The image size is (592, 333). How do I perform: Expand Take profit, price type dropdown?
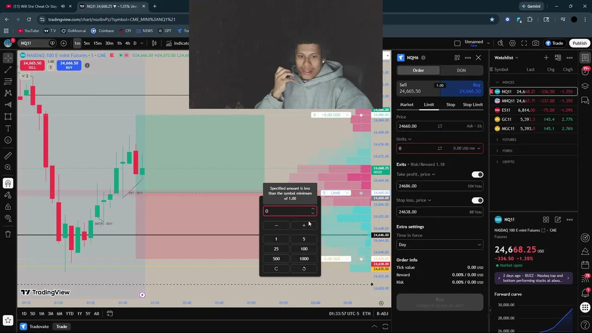[416, 174]
